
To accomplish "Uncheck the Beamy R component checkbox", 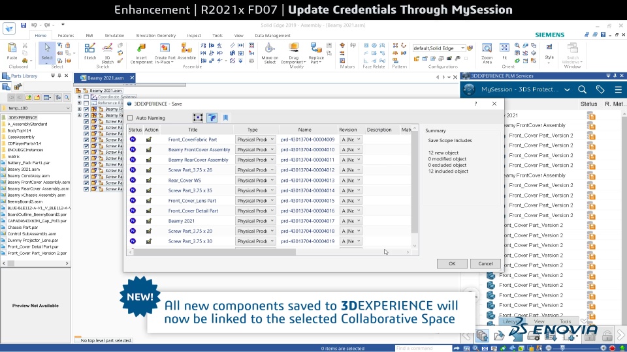I will pos(86,115).
